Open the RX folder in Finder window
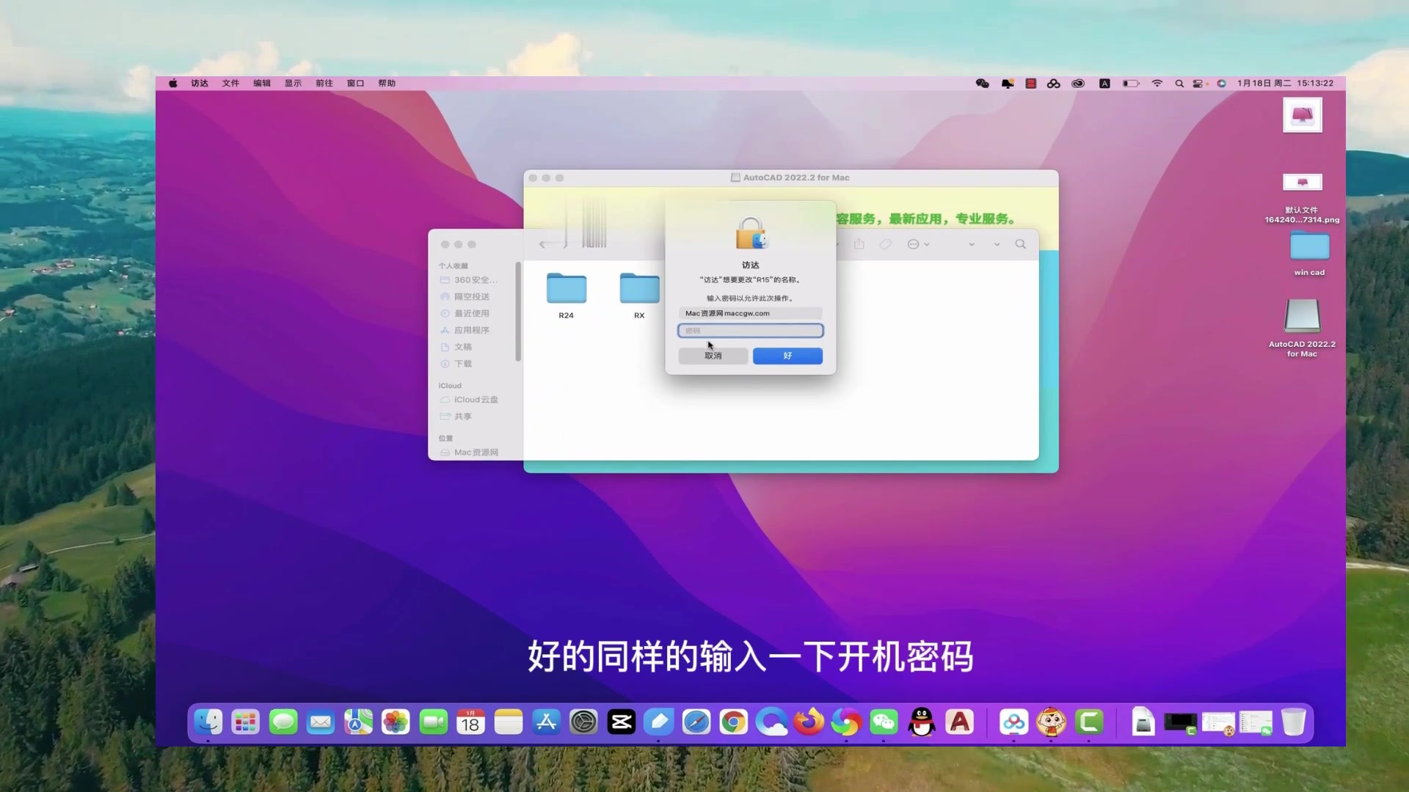The width and height of the screenshot is (1409, 792). [x=639, y=296]
